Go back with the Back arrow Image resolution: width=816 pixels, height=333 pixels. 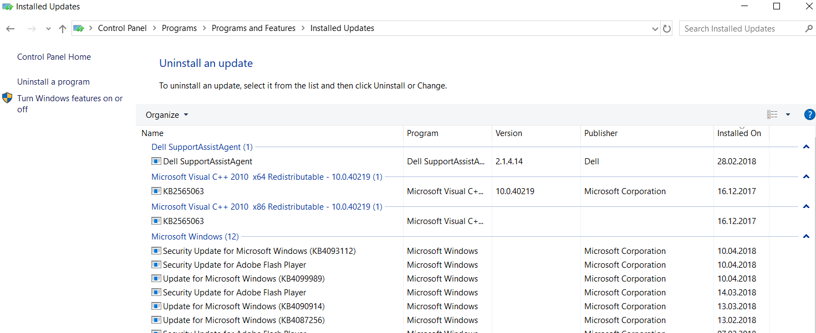point(11,28)
